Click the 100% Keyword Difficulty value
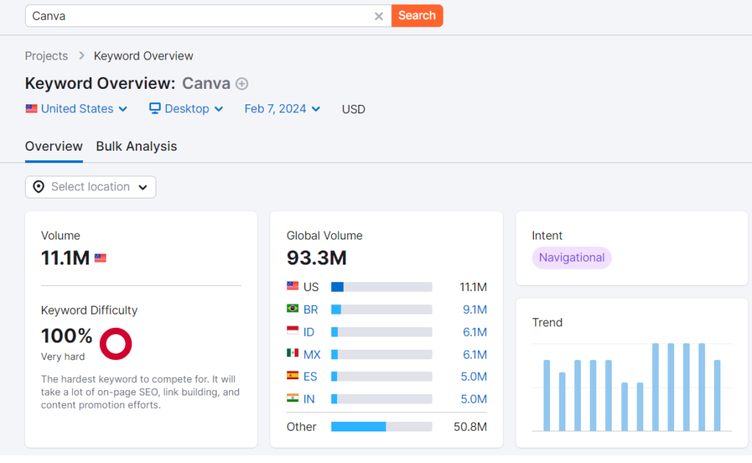 67,336
